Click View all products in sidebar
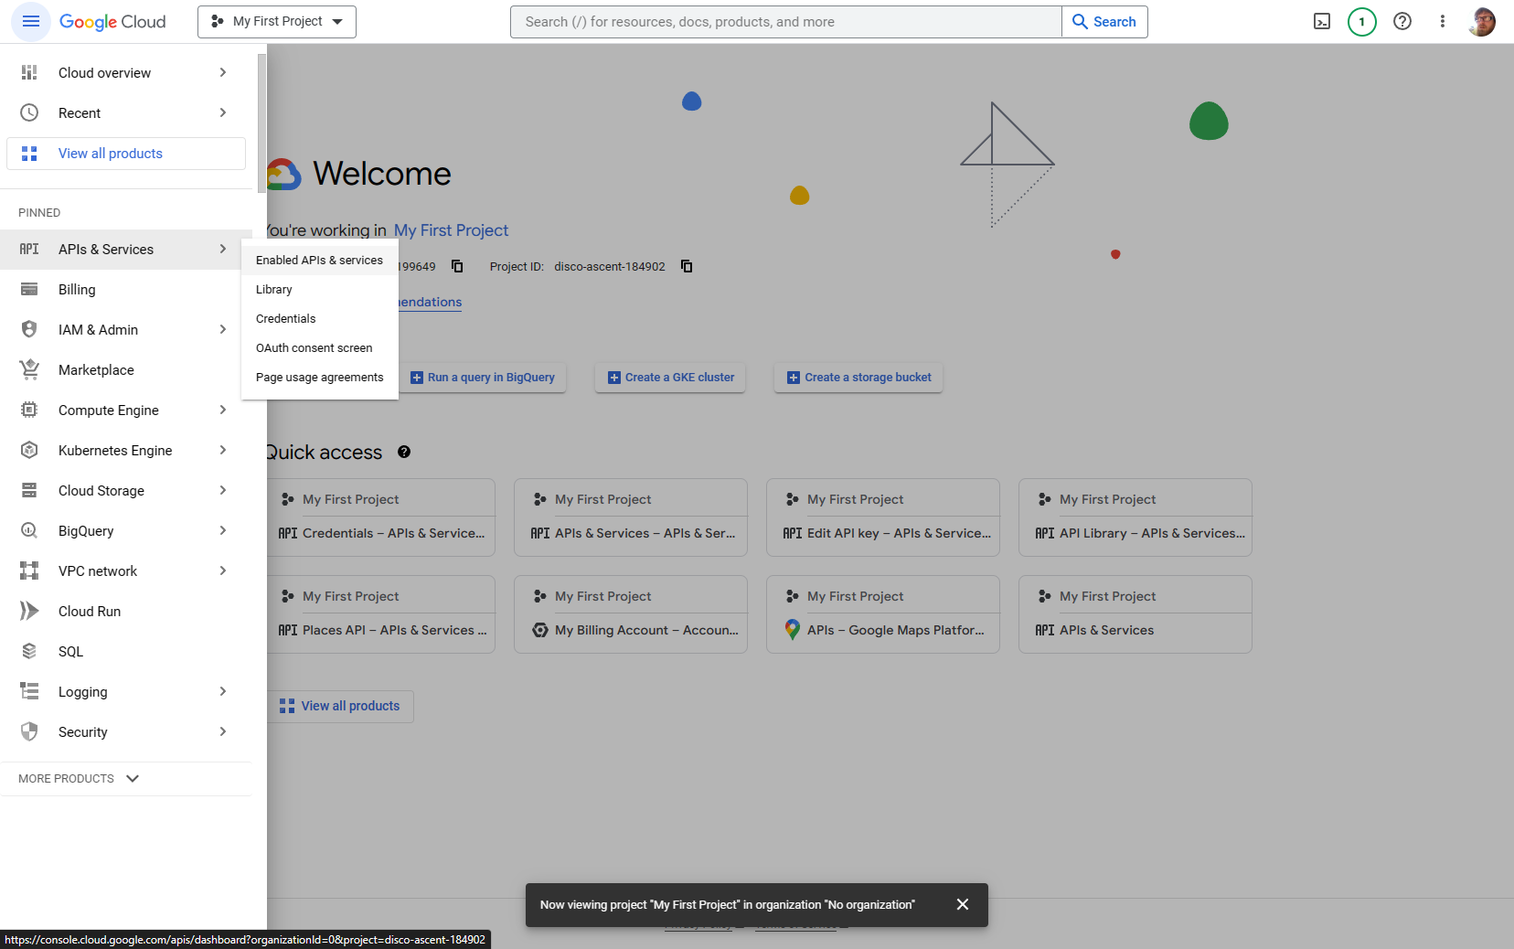1514x949 pixels. pos(126,154)
